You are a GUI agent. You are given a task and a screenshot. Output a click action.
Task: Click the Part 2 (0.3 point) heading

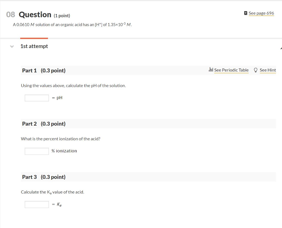[44, 124]
